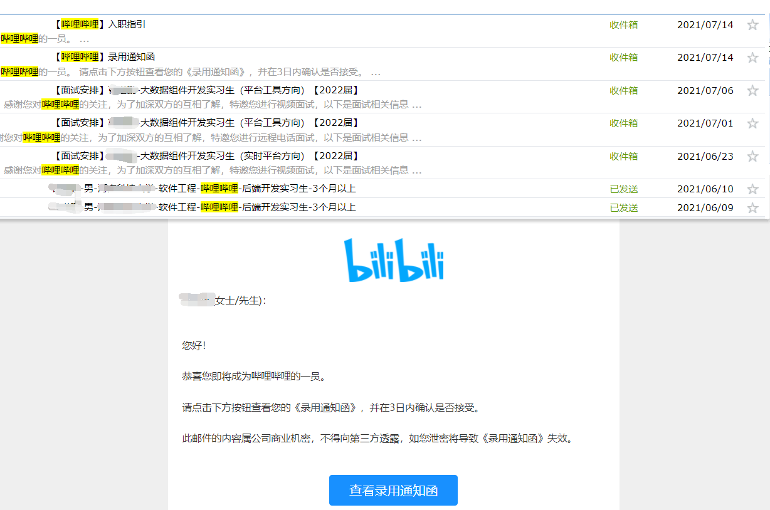This screenshot has width=770, height=510.
Task: Click the 查看录用通知函 button
Action: (x=393, y=491)
